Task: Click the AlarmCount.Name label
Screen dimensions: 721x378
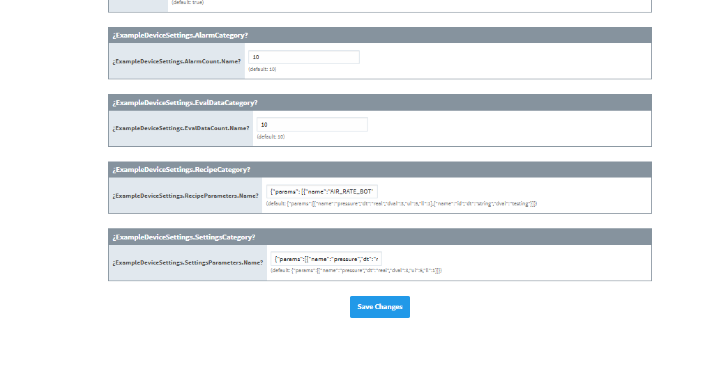Action: [x=176, y=61]
